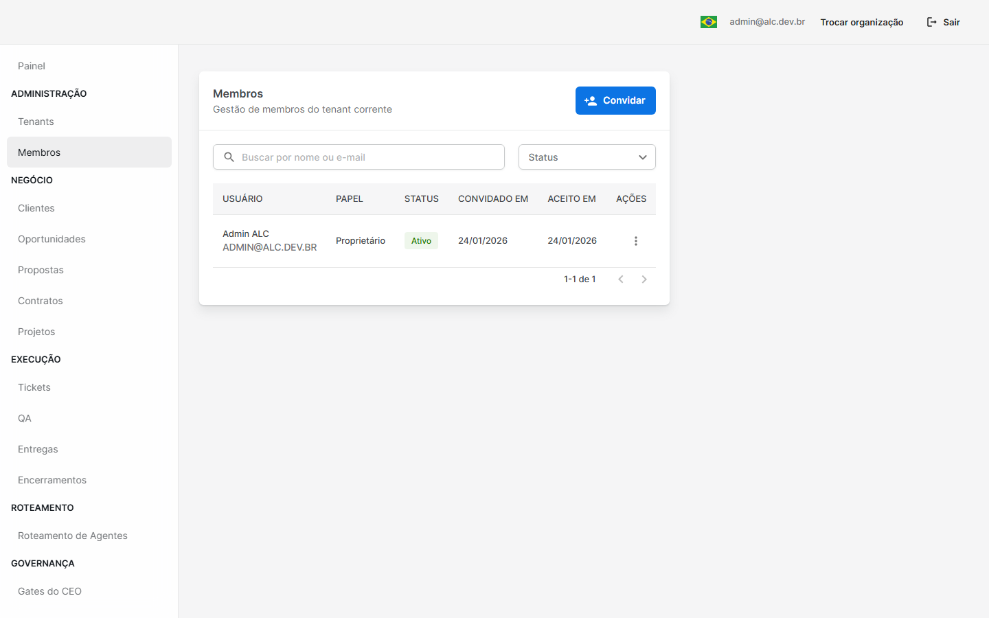This screenshot has height=618, width=989.
Task: Select Membros in the sidebar
Action: (89, 152)
